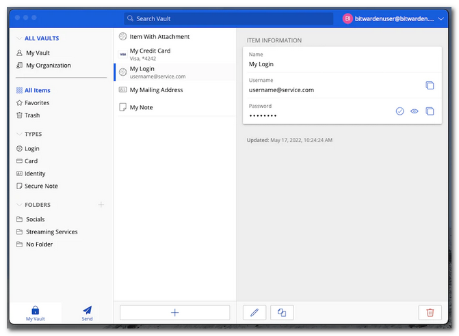Click the Trash bin sidebar icon
Screen dimensions: 459x336
(19, 115)
